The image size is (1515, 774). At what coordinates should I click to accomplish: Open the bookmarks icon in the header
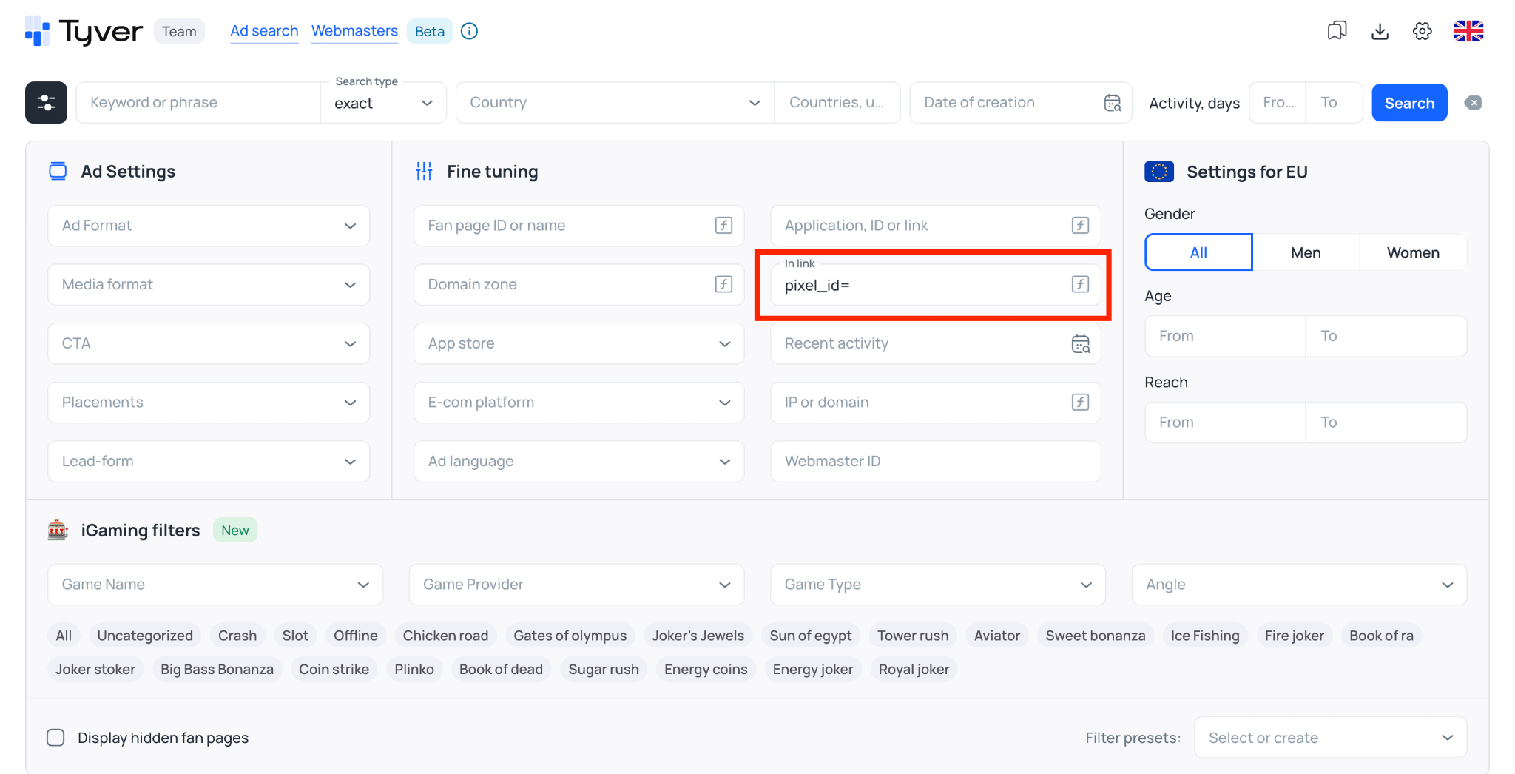pos(1337,31)
